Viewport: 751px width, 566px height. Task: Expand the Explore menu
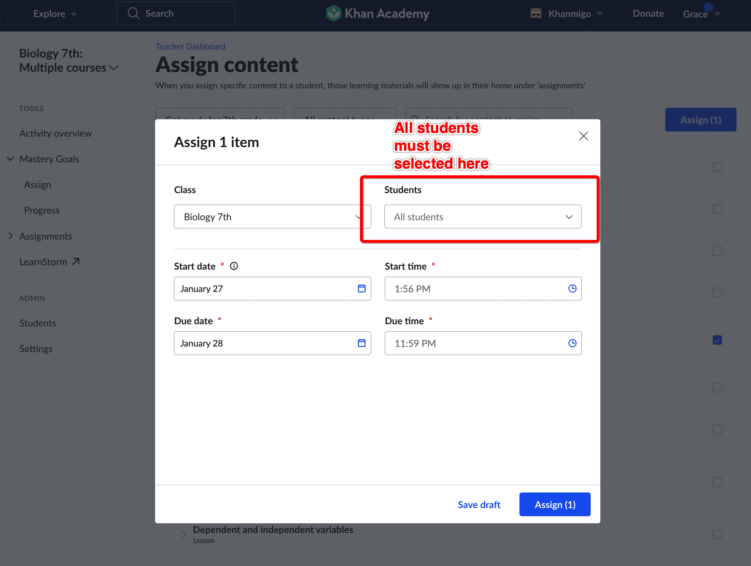[55, 14]
